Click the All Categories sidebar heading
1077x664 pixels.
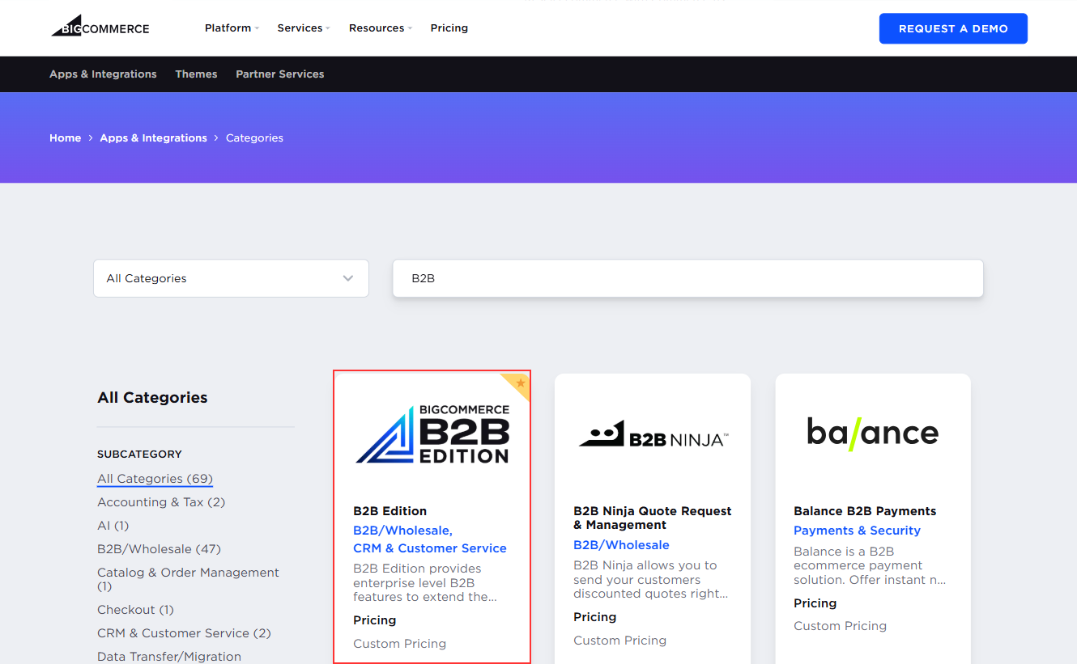(152, 397)
